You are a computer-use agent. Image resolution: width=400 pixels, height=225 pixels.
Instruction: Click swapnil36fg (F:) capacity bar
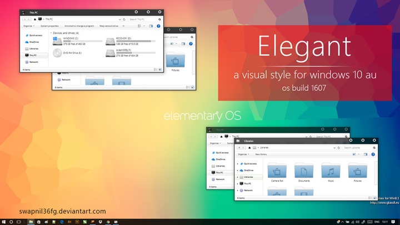tap(136, 53)
